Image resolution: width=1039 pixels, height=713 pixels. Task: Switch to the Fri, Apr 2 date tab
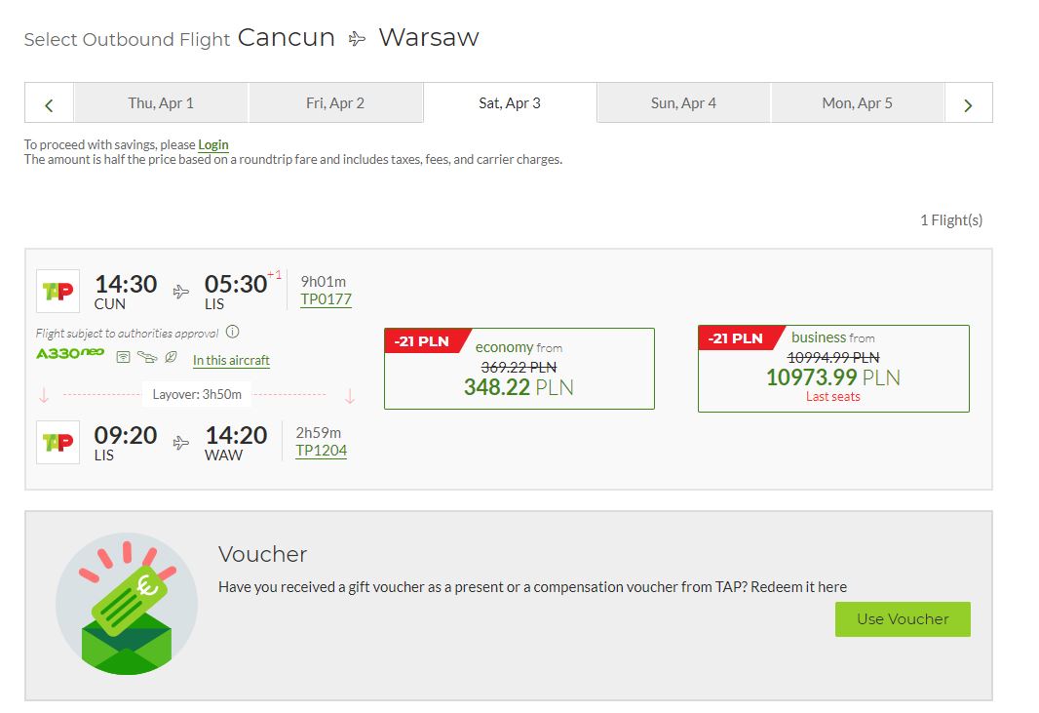(335, 103)
